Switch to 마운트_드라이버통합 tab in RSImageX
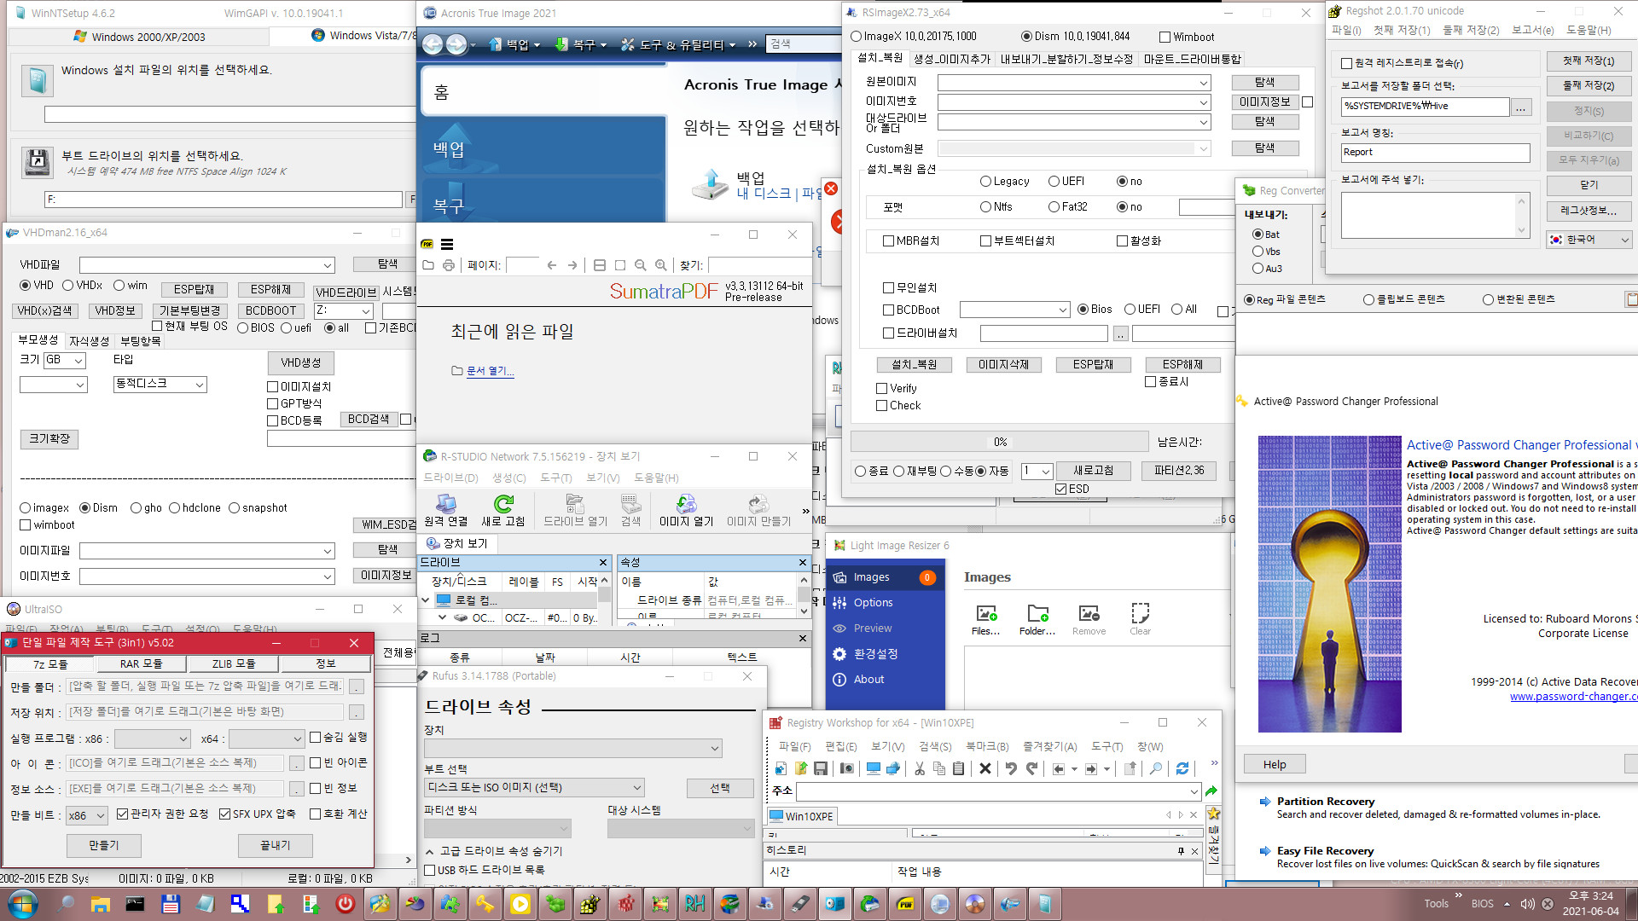 click(1192, 59)
